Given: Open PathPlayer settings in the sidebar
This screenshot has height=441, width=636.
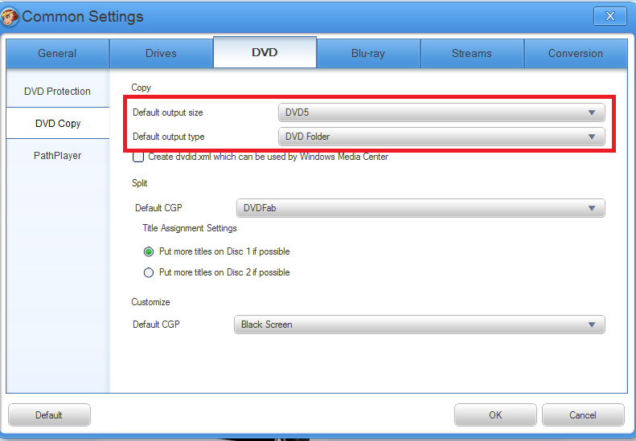Looking at the screenshot, I should tap(58, 155).
